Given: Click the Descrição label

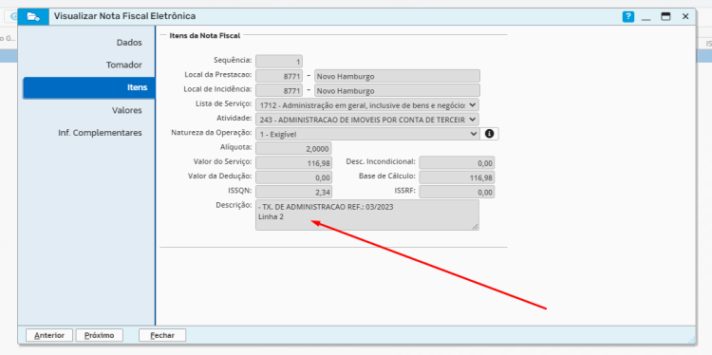Looking at the screenshot, I should 234,205.
